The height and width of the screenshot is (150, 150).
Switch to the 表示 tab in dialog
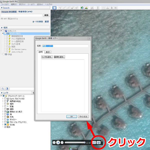(x=48, y=52)
